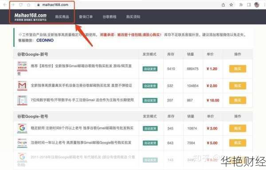Click the 自动发货 badge in the ¥18.00 row
Image resolution: width=266 pixels, height=170 pixels.
[x=150, y=100]
